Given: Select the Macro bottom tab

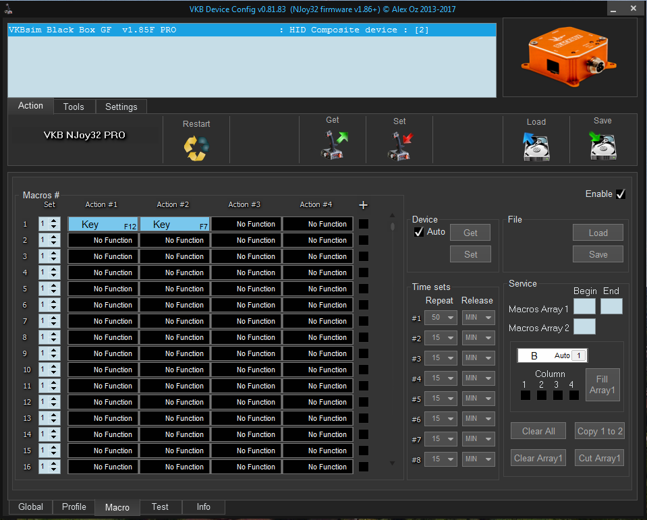Looking at the screenshot, I should click(x=117, y=507).
